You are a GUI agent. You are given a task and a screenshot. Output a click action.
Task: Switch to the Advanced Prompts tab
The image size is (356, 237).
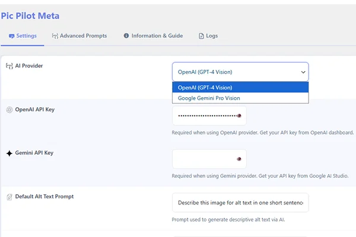(x=80, y=36)
